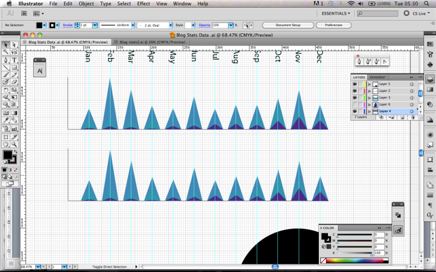Viewport: 436px width, 272px height.
Task: Open the Uniform stroke profile dropdown
Action: pos(133,25)
